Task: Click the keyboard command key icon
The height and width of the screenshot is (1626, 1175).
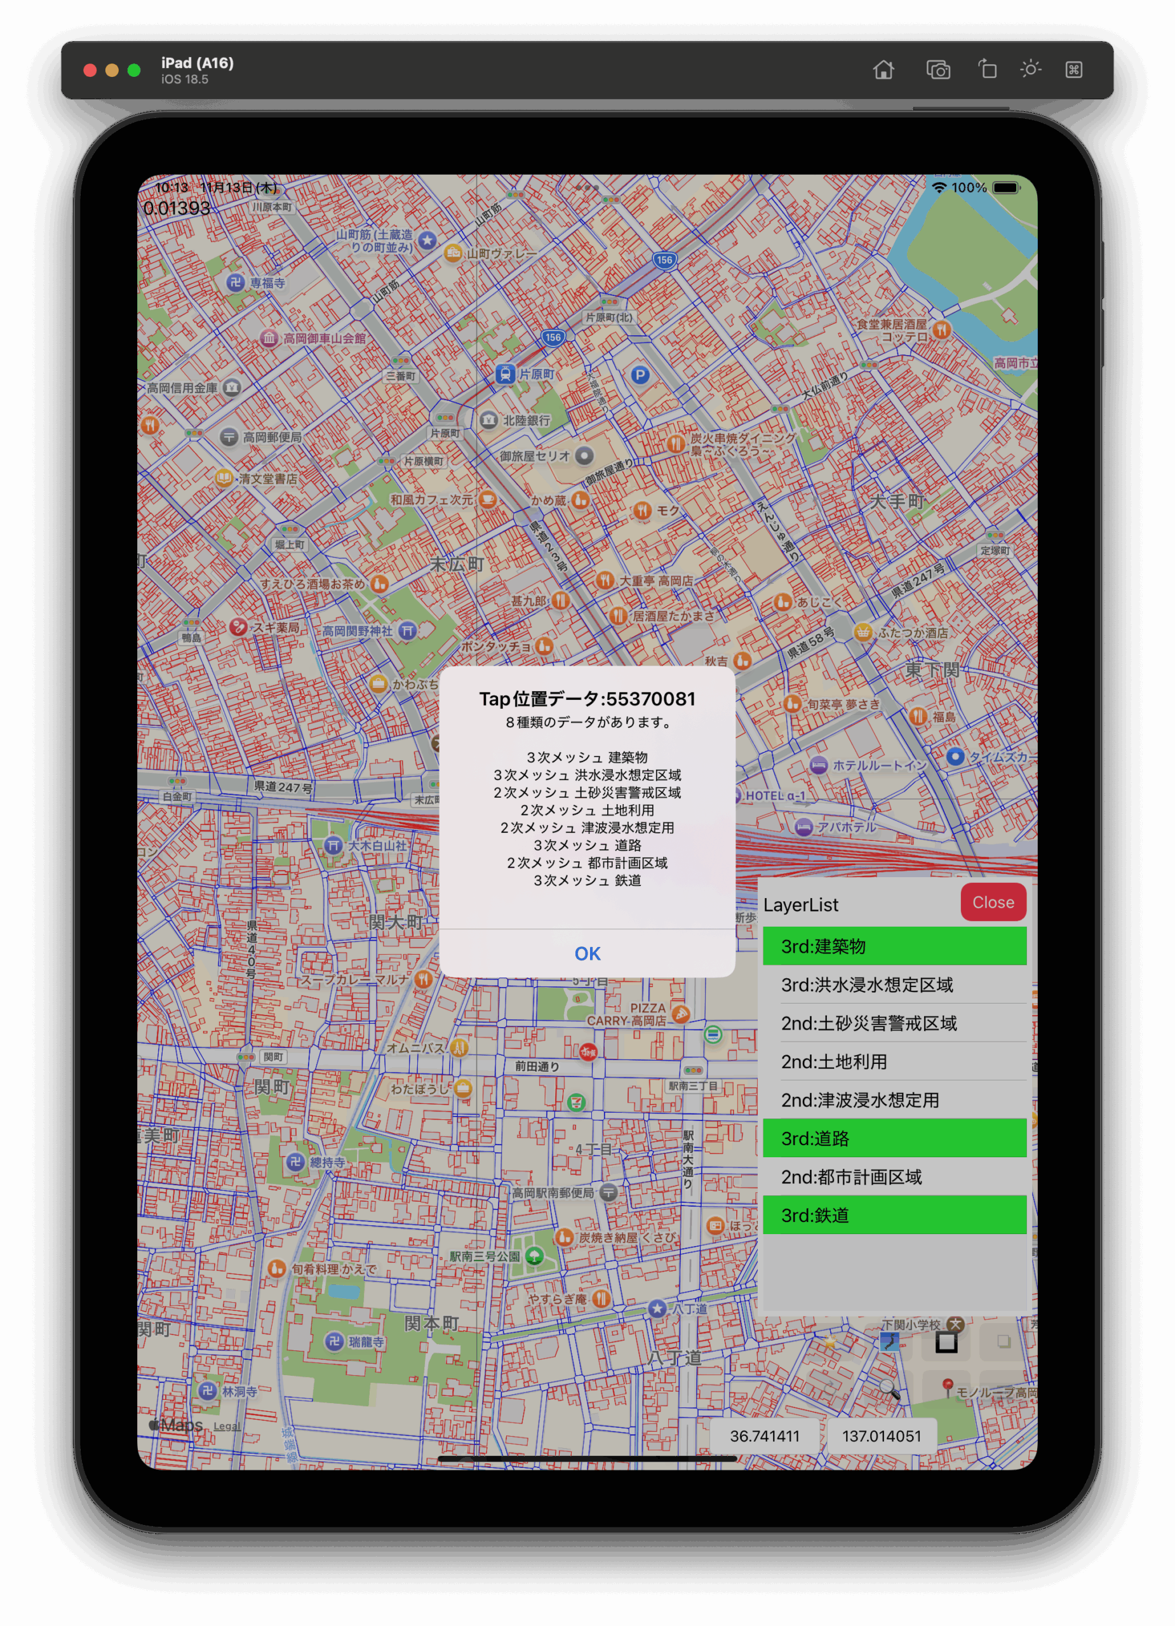Action: click(1073, 69)
